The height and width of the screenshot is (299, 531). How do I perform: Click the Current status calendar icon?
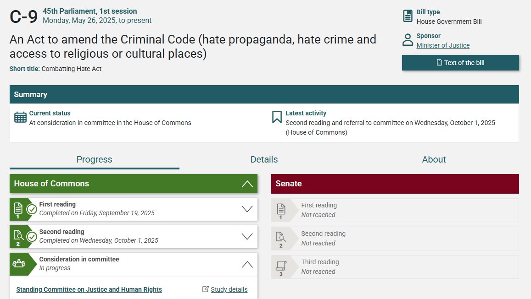pyautogui.click(x=20, y=117)
